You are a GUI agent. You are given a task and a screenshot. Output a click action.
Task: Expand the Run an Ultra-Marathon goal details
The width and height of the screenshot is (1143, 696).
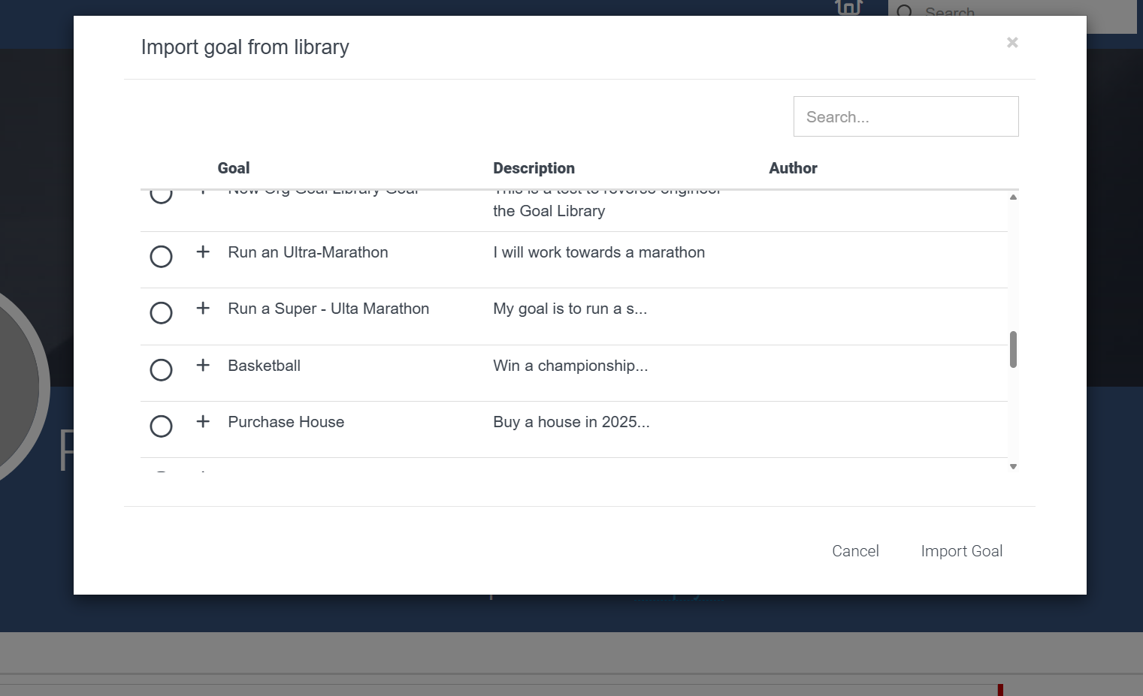click(x=203, y=252)
